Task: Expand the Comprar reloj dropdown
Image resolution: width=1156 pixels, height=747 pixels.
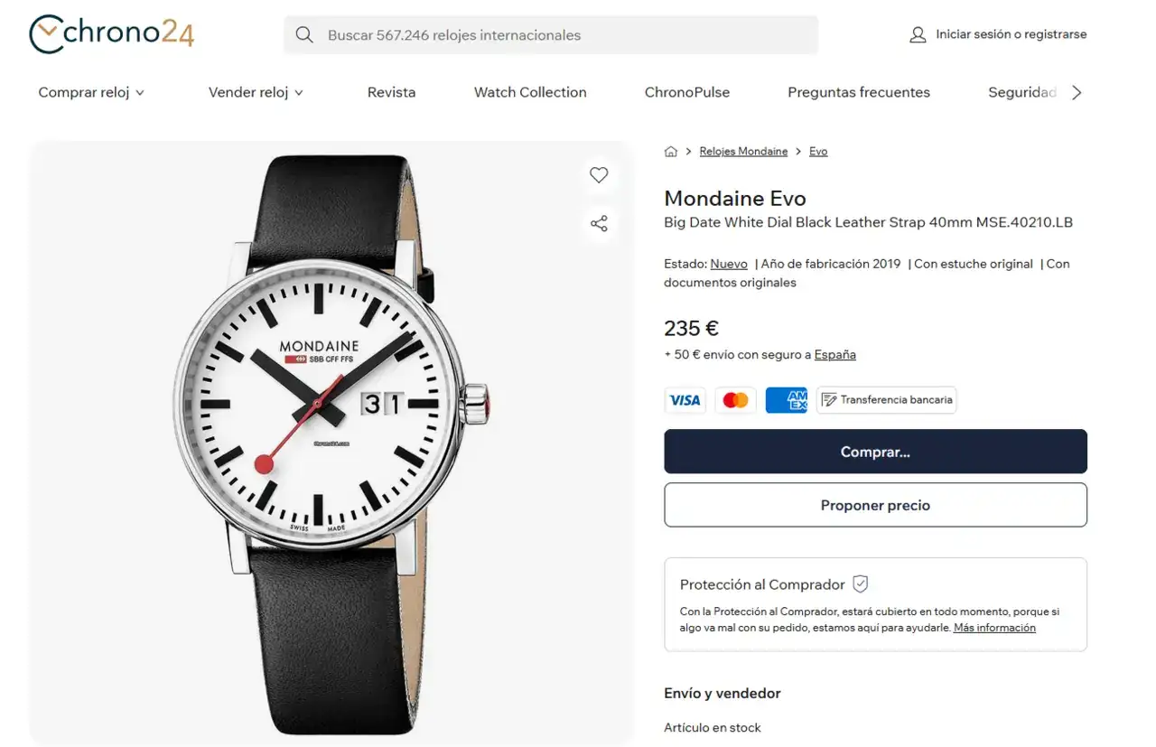Action: pos(91,92)
